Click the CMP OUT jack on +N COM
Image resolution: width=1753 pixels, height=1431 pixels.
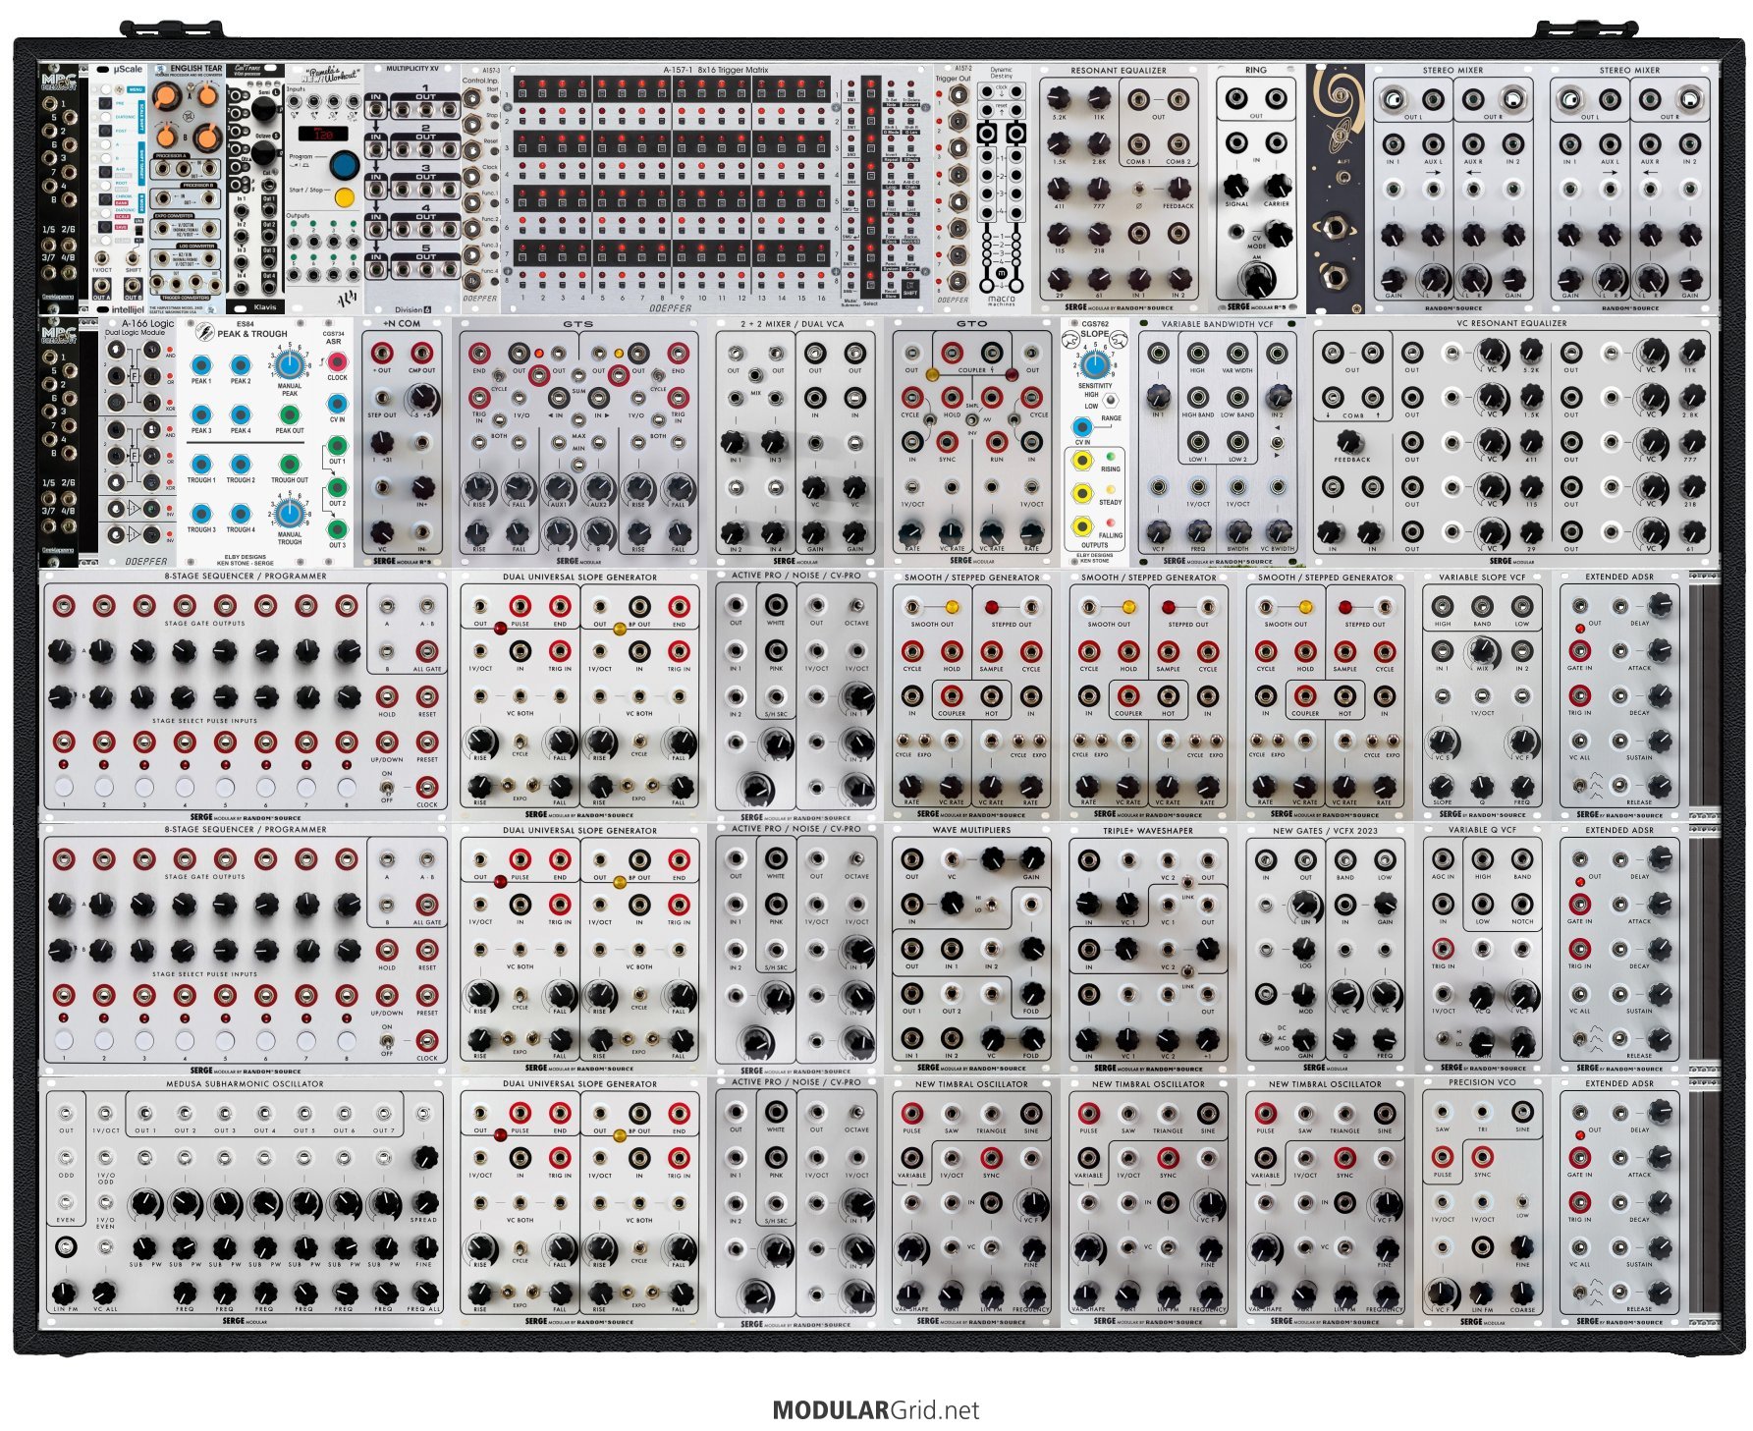(422, 353)
